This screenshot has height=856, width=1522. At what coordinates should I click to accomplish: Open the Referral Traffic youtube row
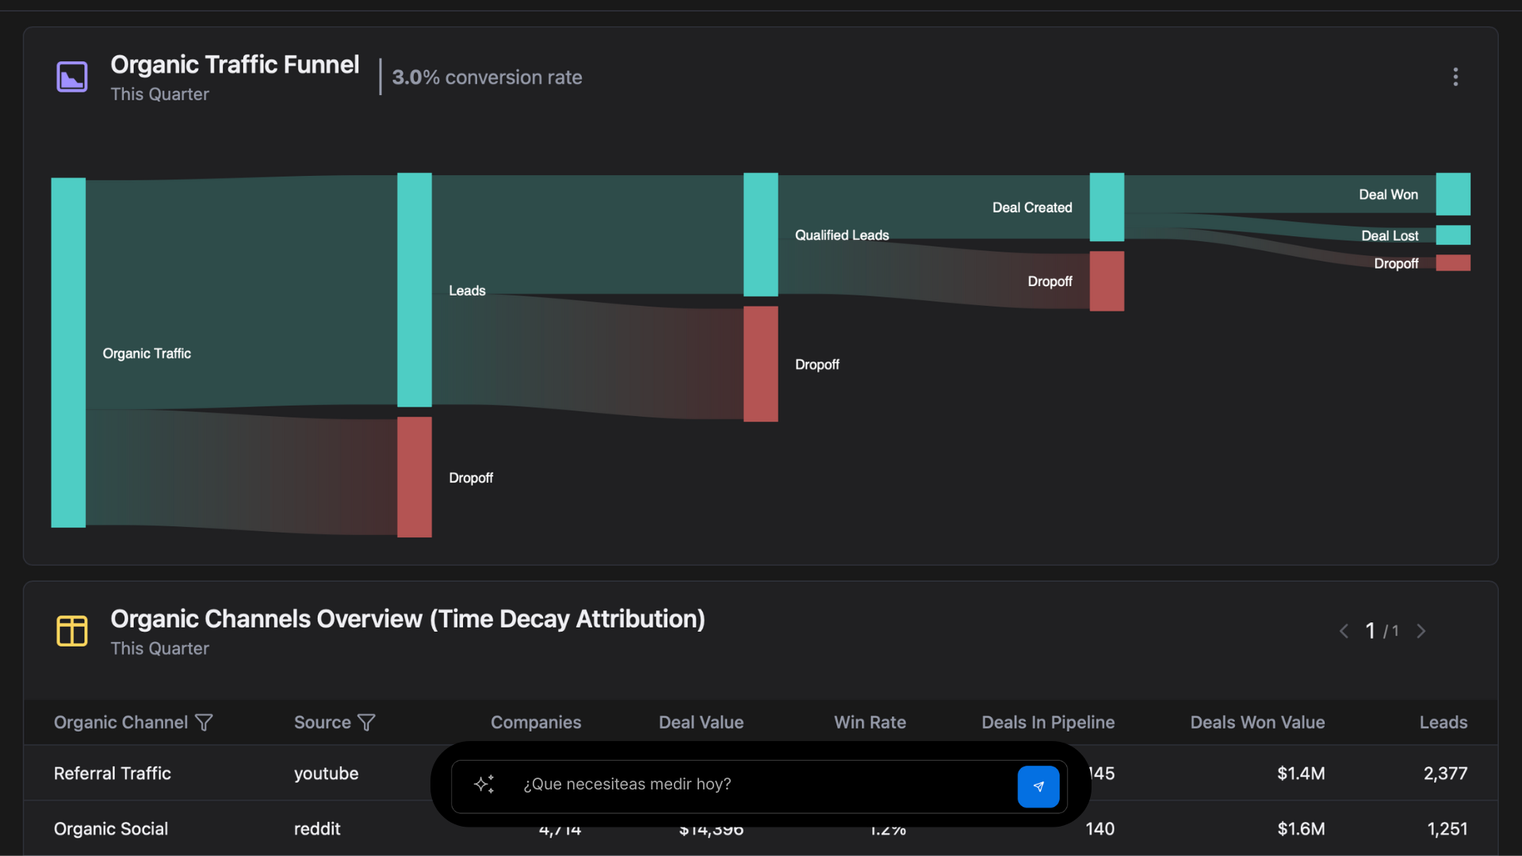(x=113, y=774)
